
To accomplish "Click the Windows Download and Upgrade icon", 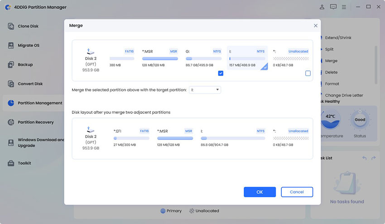I will [x=11, y=142].
